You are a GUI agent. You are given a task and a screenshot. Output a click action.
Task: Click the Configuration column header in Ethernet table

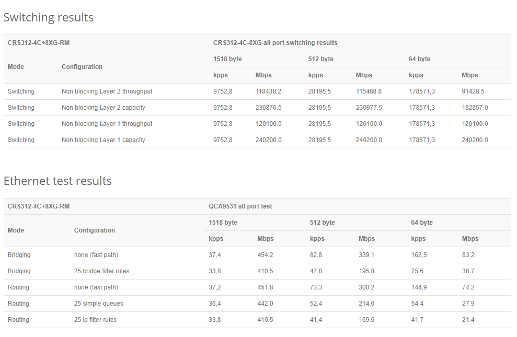point(95,230)
